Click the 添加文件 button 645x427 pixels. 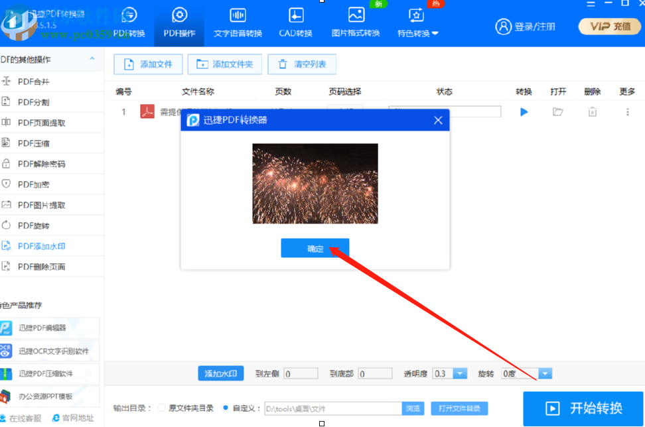coord(148,64)
